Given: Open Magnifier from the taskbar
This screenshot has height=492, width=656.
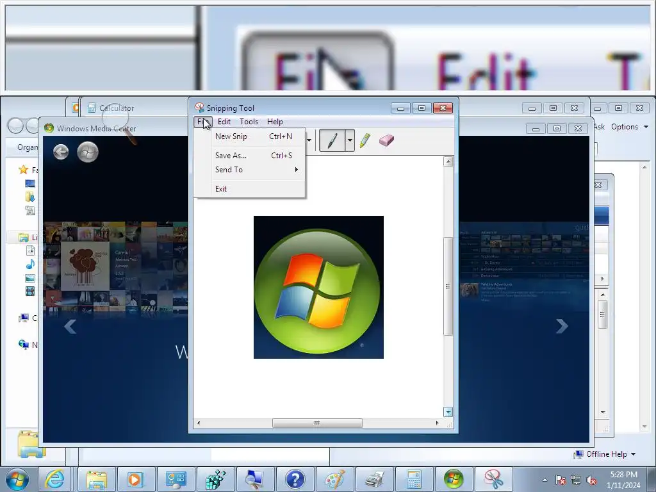Looking at the screenshot, I should (x=254, y=479).
